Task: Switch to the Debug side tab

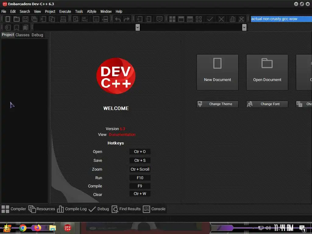Action: pyautogui.click(x=37, y=35)
